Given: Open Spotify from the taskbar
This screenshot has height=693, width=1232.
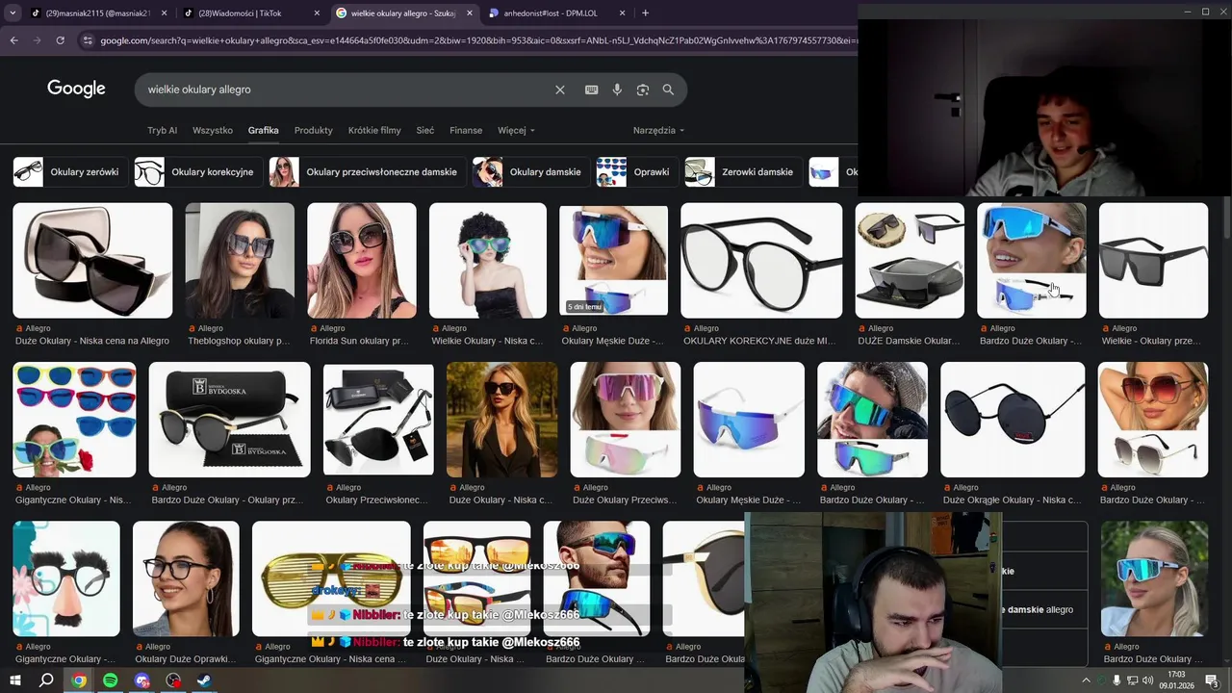Looking at the screenshot, I should [111, 680].
